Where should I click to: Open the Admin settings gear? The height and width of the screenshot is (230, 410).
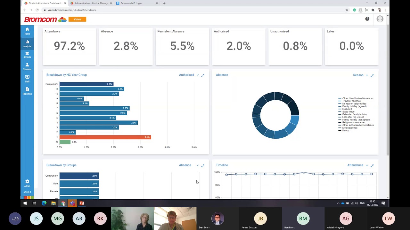coord(27,183)
